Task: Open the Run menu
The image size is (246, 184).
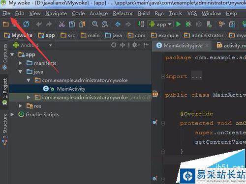Action: pos(159,13)
